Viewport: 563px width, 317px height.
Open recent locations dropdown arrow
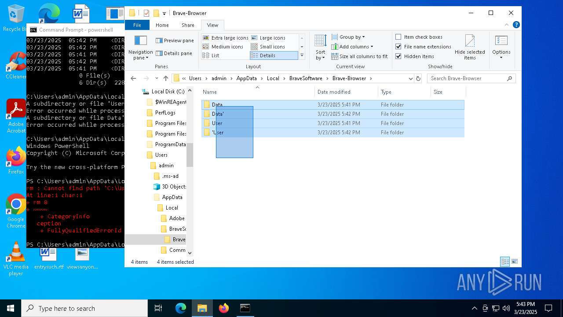[x=156, y=78]
